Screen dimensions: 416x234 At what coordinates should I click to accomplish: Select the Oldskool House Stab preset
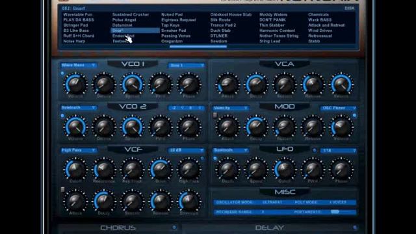(x=231, y=14)
